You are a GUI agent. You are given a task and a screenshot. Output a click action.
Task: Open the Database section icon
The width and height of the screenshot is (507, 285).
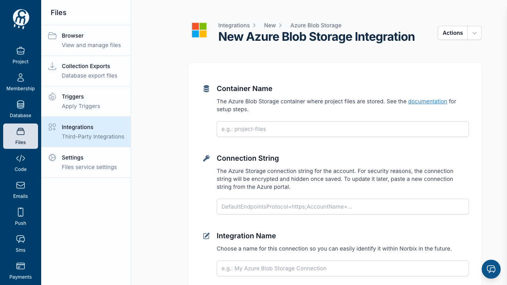21,104
